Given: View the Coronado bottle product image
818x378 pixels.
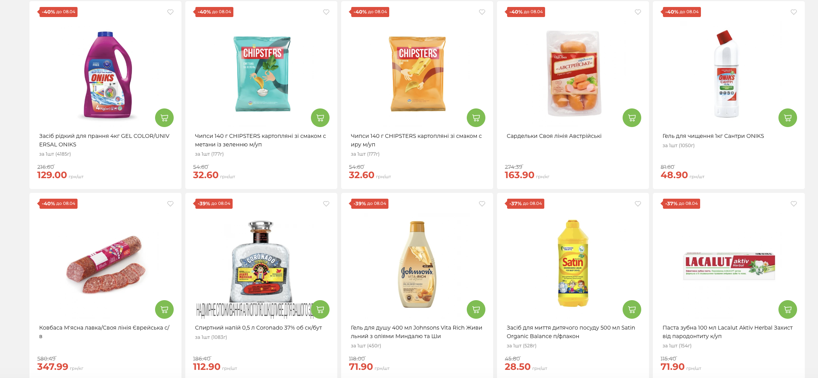Looking at the screenshot, I should pos(261,263).
